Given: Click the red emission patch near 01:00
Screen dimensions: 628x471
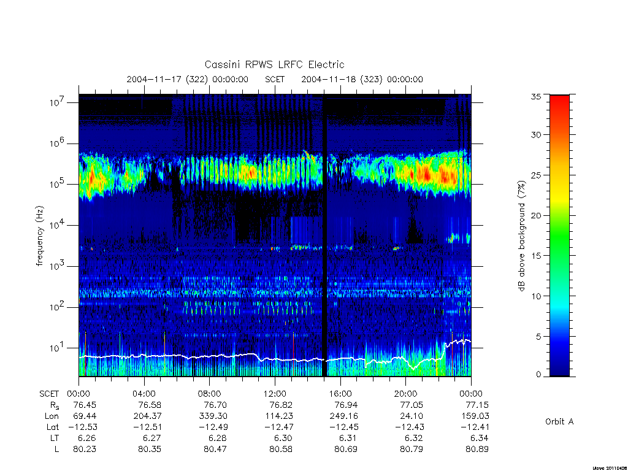Looking at the screenshot, I should tap(92, 177).
